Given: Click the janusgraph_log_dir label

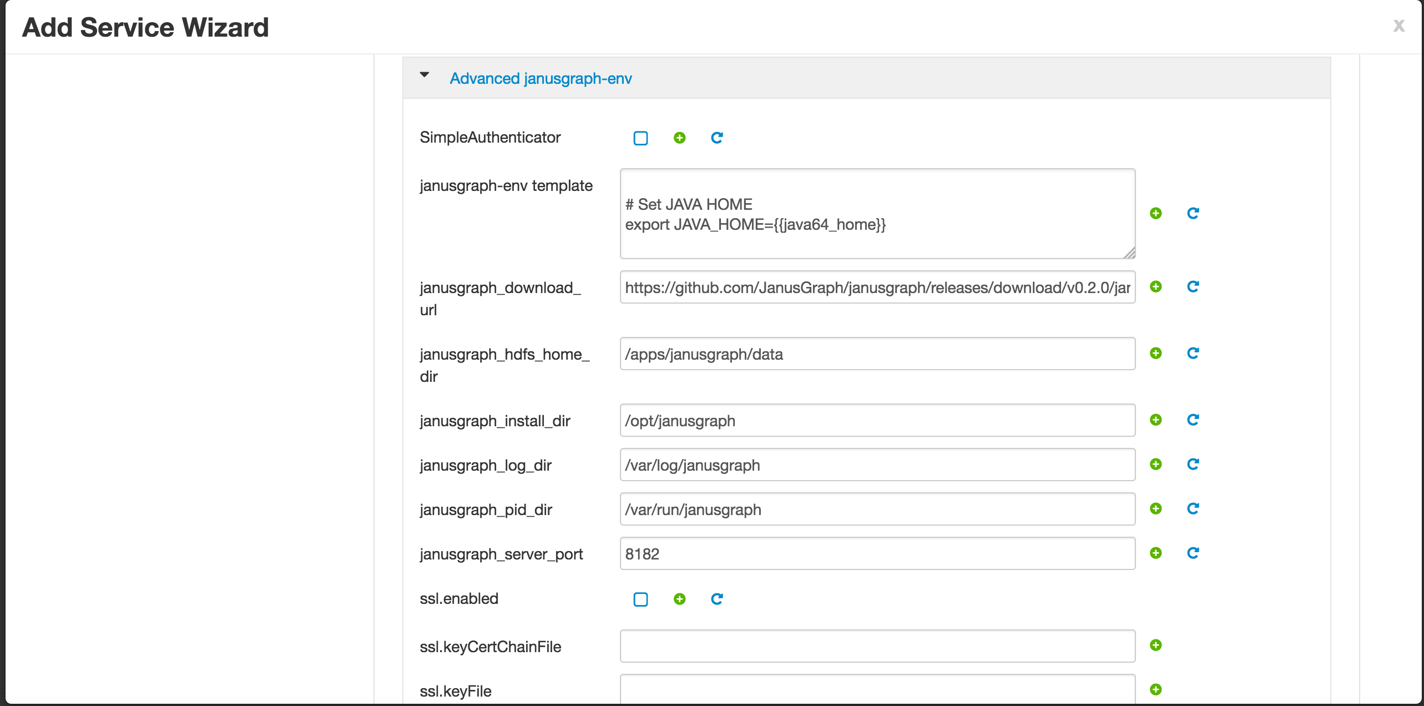Looking at the screenshot, I should [486, 465].
